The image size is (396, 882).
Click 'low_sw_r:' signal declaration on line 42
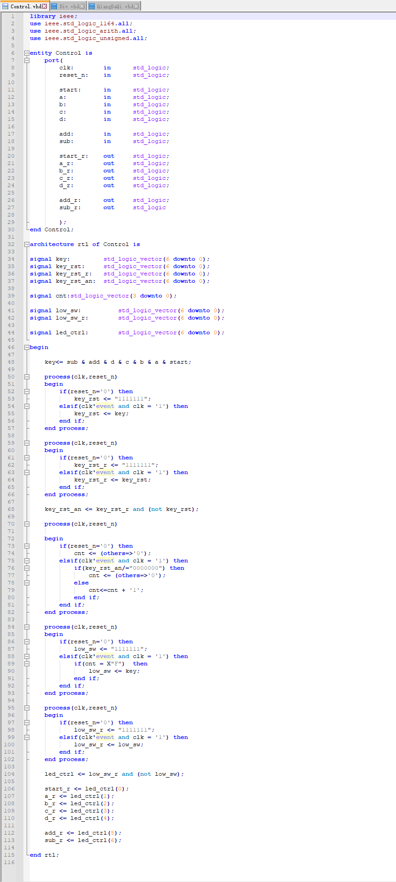pos(72,318)
